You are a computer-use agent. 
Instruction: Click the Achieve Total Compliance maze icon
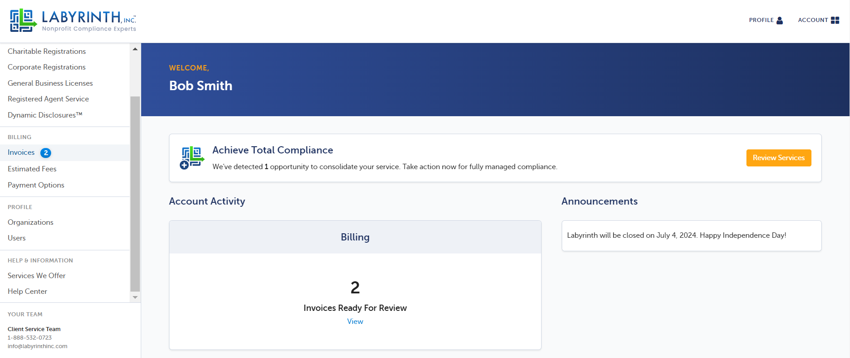[x=192, y=158]
